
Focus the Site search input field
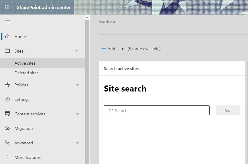pyautogui.click(x=156, y=110)
